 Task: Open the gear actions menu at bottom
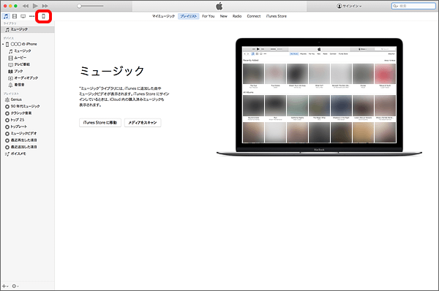15,286
